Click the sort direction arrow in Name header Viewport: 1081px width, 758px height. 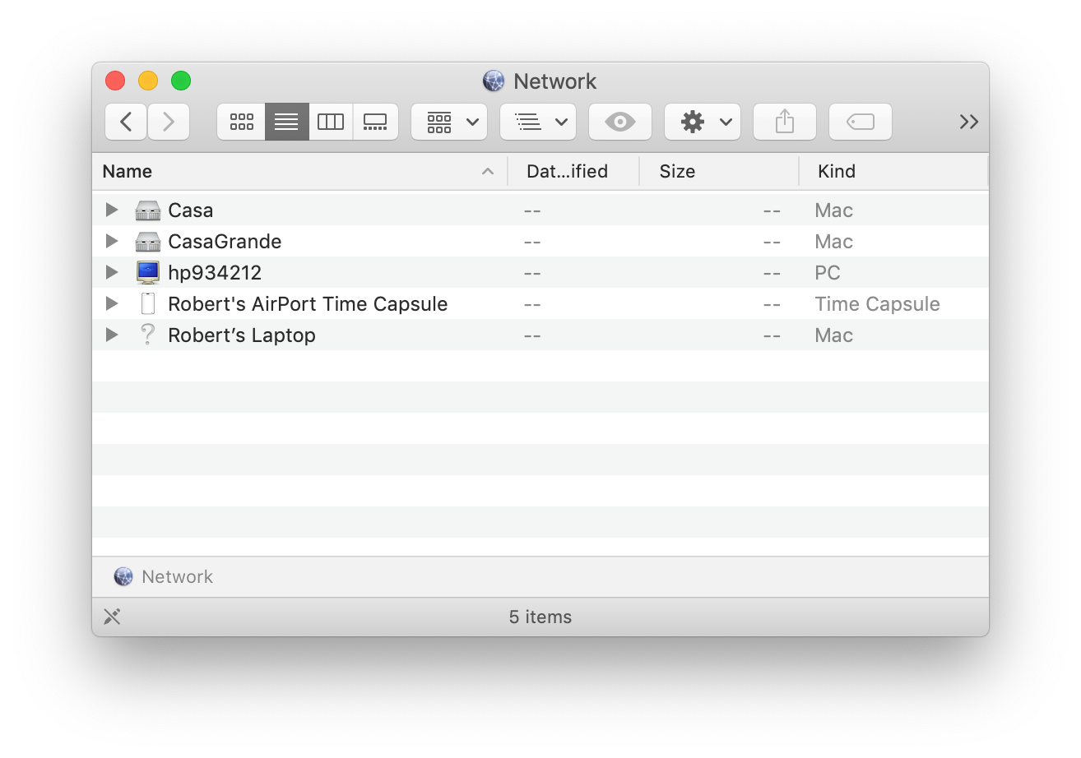[x=488, y=171]
